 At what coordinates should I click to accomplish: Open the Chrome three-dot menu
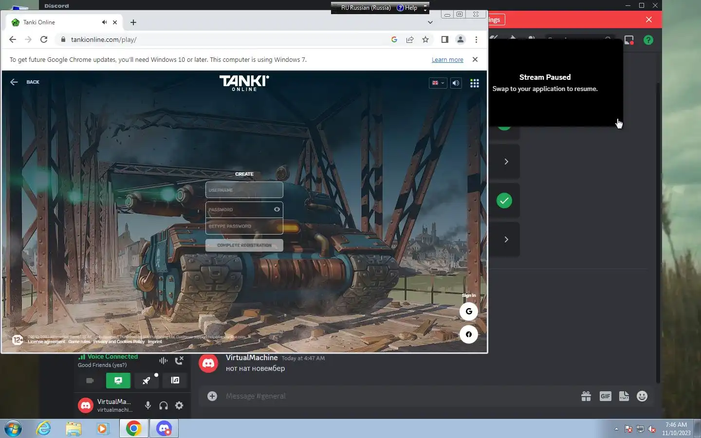[x=476, y=39]
